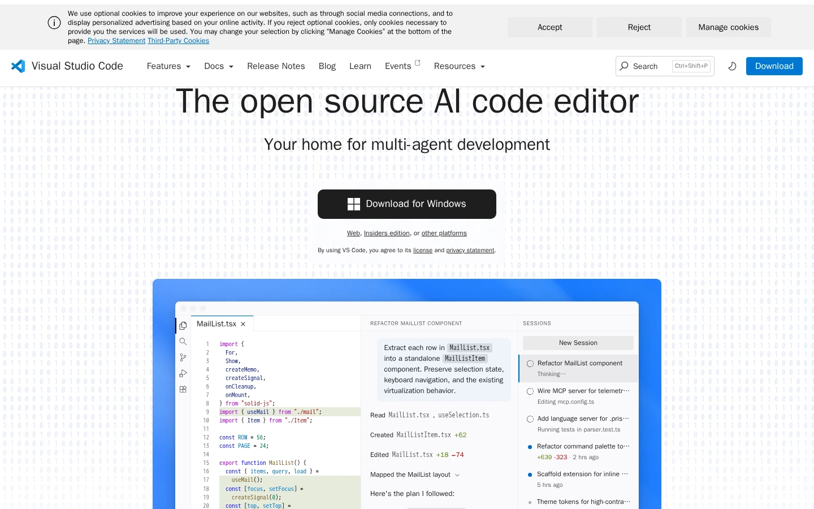The image size is (814, 509).
Task: Click the SESSIONS panel header
Action: coord(537,323)
